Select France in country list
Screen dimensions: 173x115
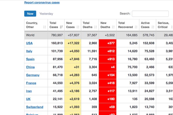point(31,83)
